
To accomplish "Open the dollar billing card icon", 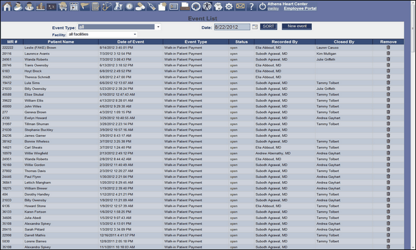I will (174, 7).
